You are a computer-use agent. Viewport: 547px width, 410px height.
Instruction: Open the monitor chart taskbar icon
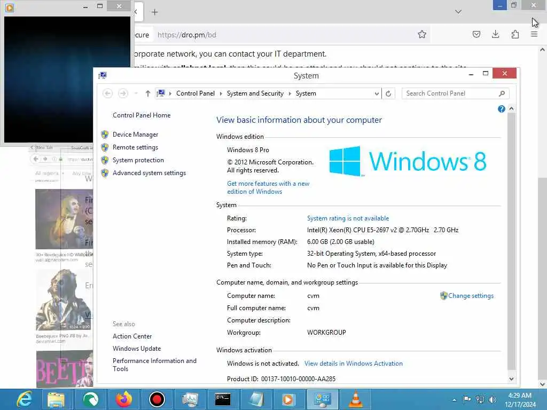pyautogui.click(x=190, y=399)
